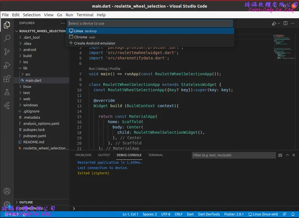299x218 pixels.
Task: Open the Accounts icon
Action: 7,191
